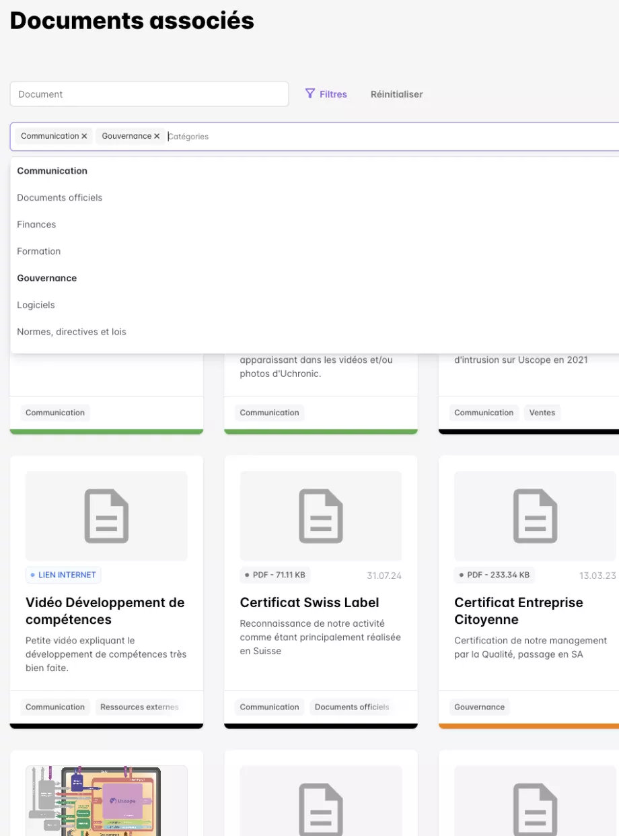Click document icon on Vidéo Développement card
Image resolution: width=619 pixels, height=836 pixels.
pos(106,516)
